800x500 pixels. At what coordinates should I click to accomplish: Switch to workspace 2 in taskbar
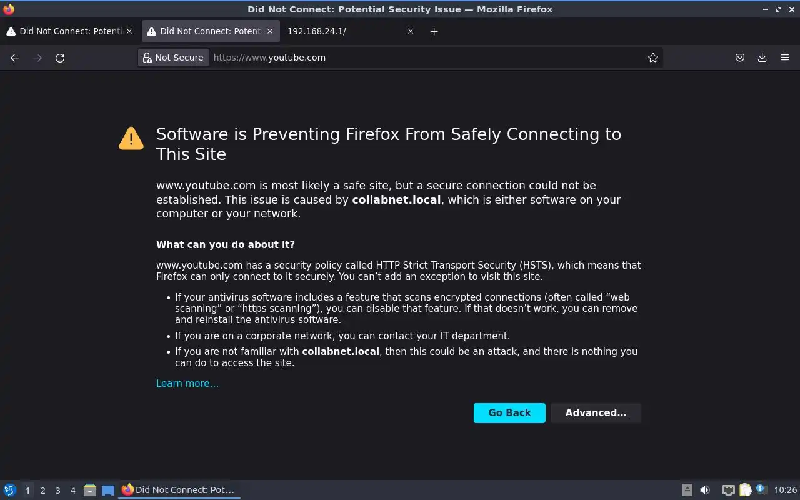tap(42, 491)
